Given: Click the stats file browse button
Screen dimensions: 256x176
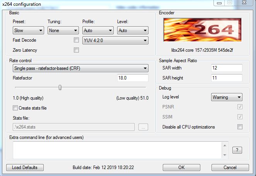Looking at the screenshot, I should (143, 127).
